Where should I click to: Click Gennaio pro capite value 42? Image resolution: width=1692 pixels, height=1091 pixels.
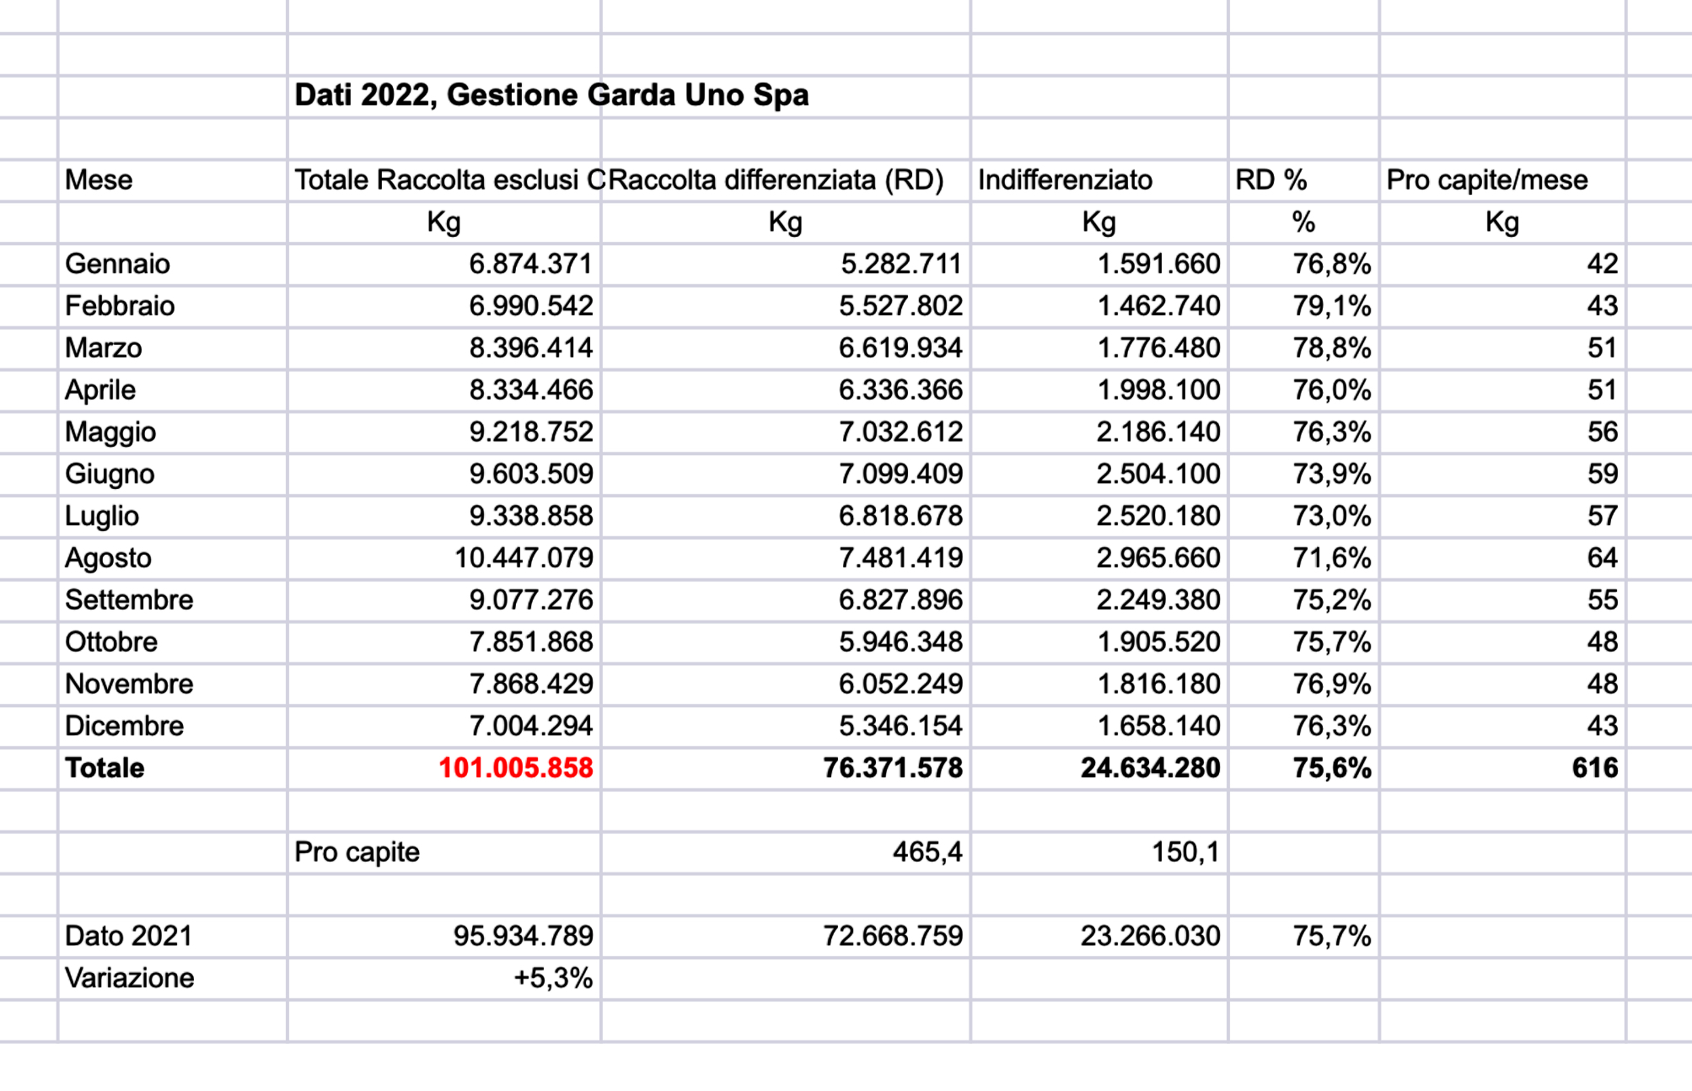1603,264
